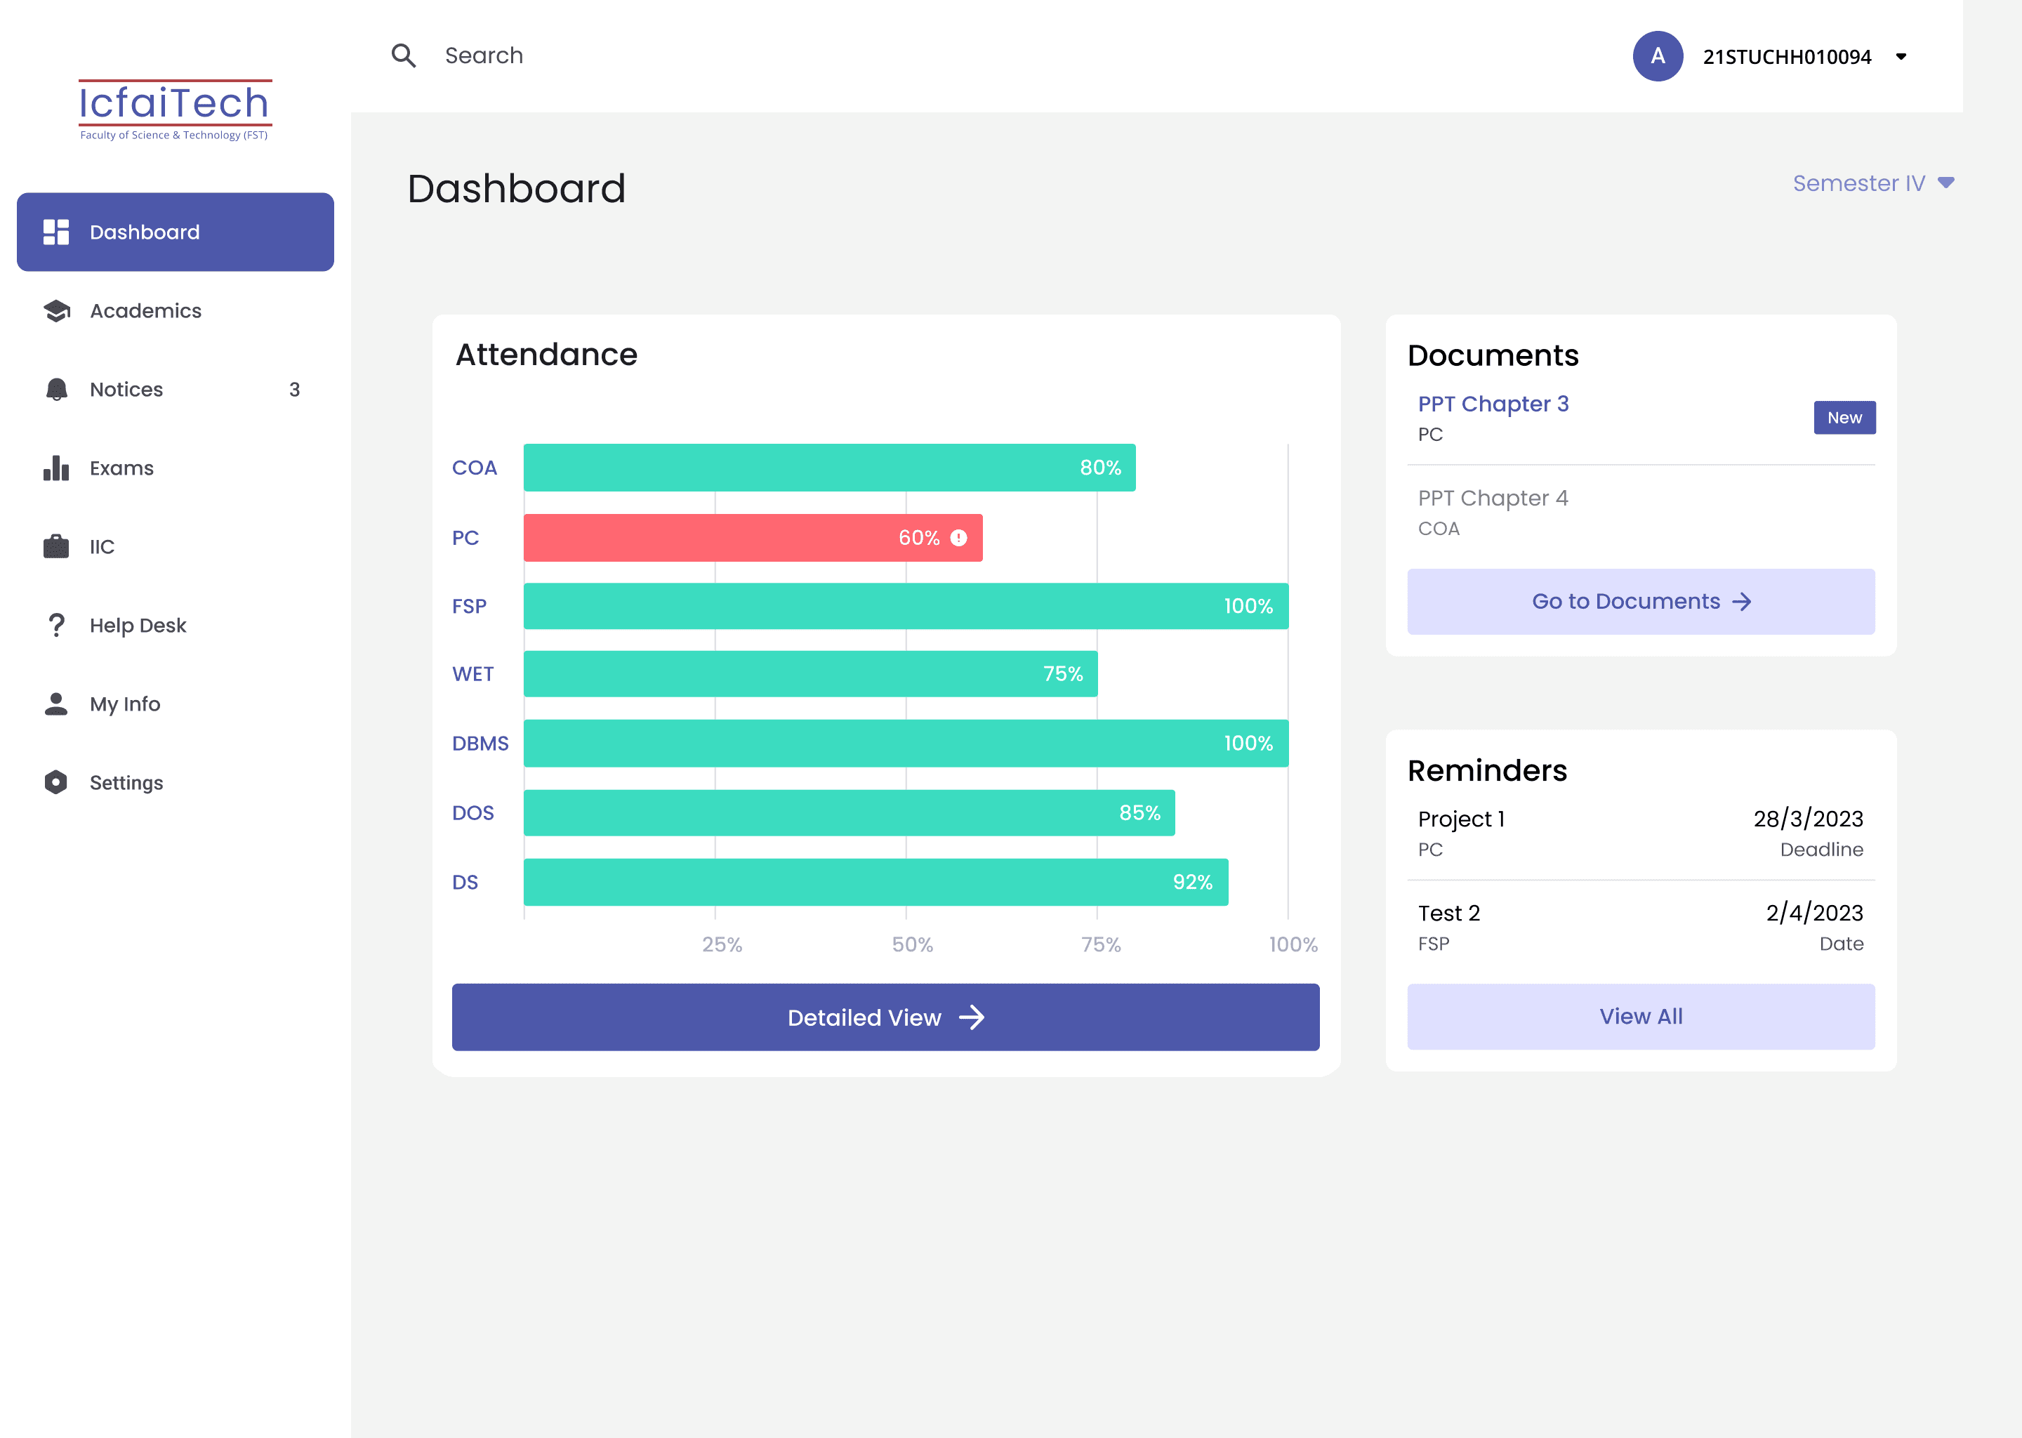This screenshot has height=1438, width=2022.
Task: Click the FSP subject label
Action: point(469,607)
